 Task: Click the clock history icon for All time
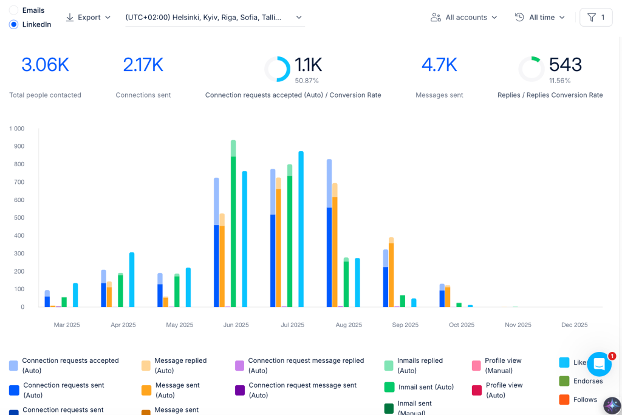point(519,17)
